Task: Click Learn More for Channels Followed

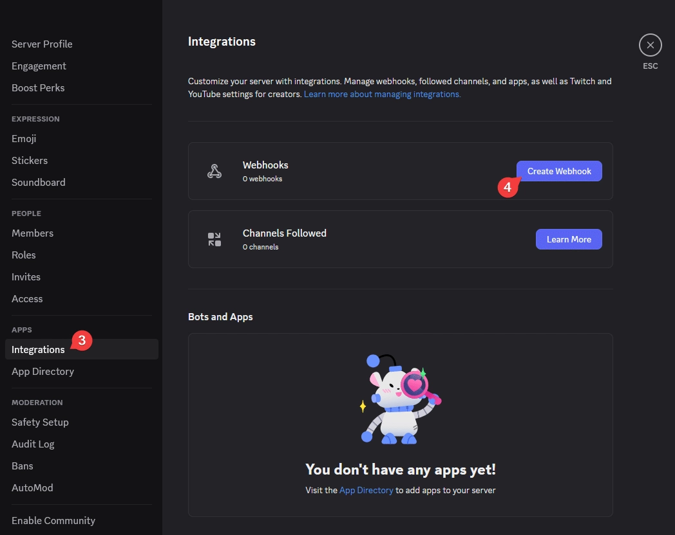Action: pyautogui.click(x=568, y=239)
